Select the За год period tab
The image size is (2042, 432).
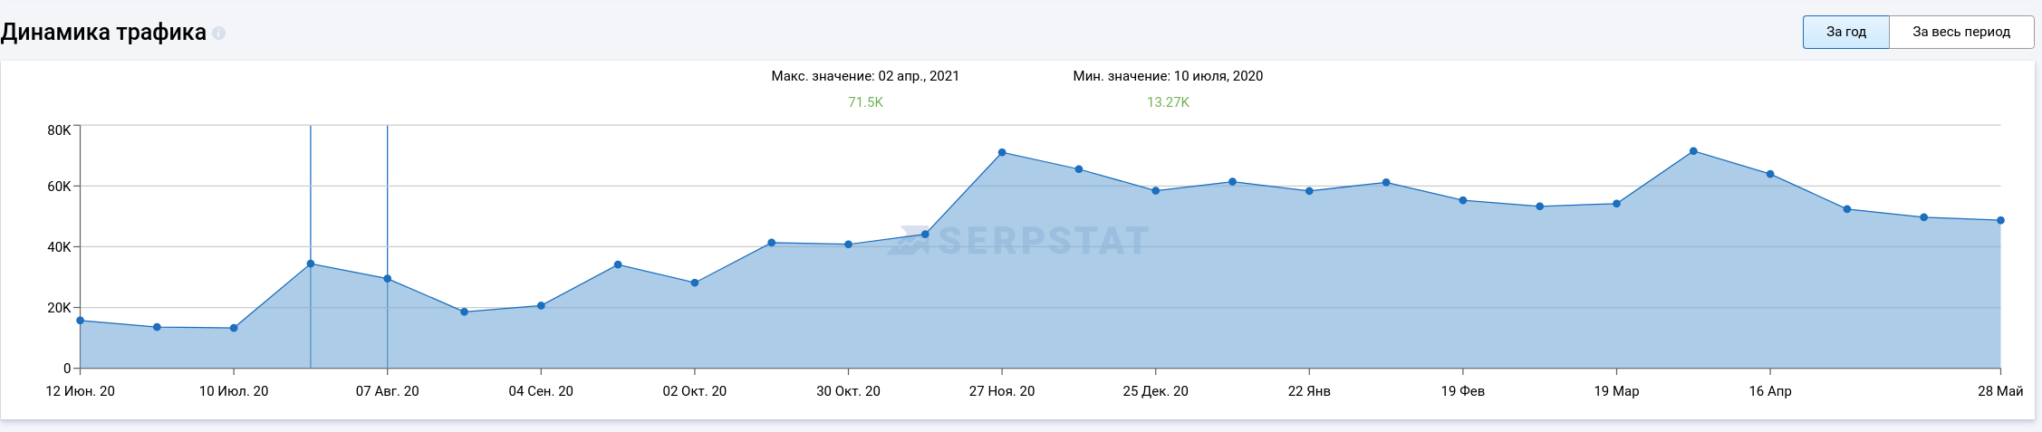coord(1845,32)
